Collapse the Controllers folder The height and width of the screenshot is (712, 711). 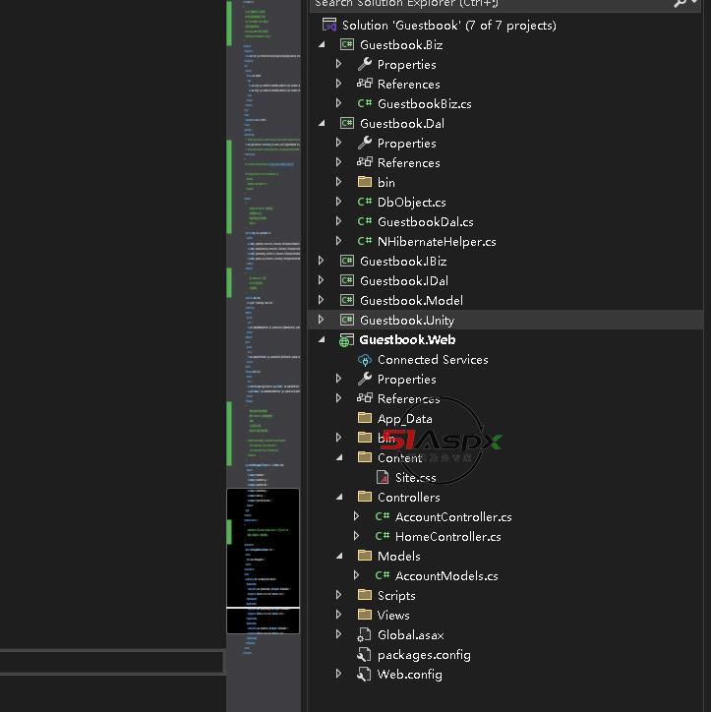(339, 497)
